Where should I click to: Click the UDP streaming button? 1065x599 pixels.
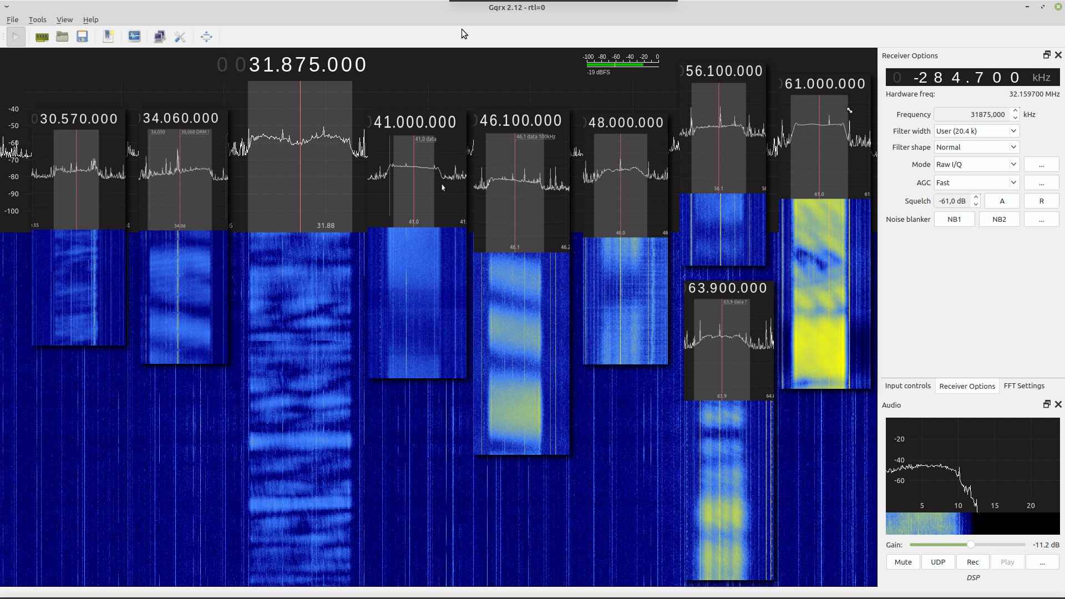937,562
